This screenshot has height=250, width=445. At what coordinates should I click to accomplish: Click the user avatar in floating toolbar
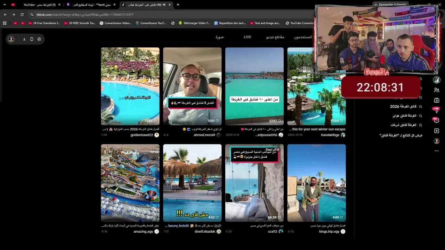[11, 39]
